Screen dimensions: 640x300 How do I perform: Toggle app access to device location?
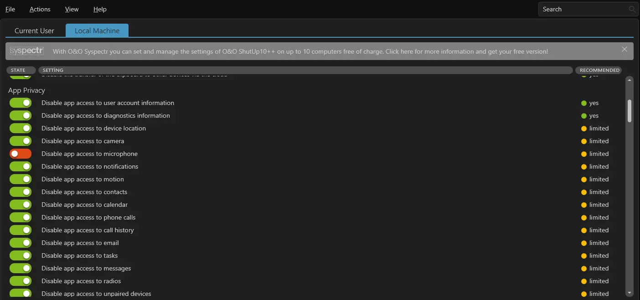(21, 128)
